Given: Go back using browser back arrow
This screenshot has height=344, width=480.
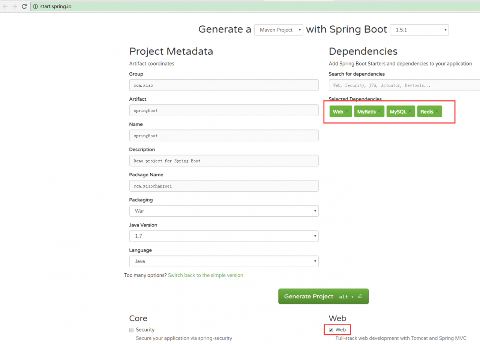Looking at the screenshot, I should [x=5, y=6].
